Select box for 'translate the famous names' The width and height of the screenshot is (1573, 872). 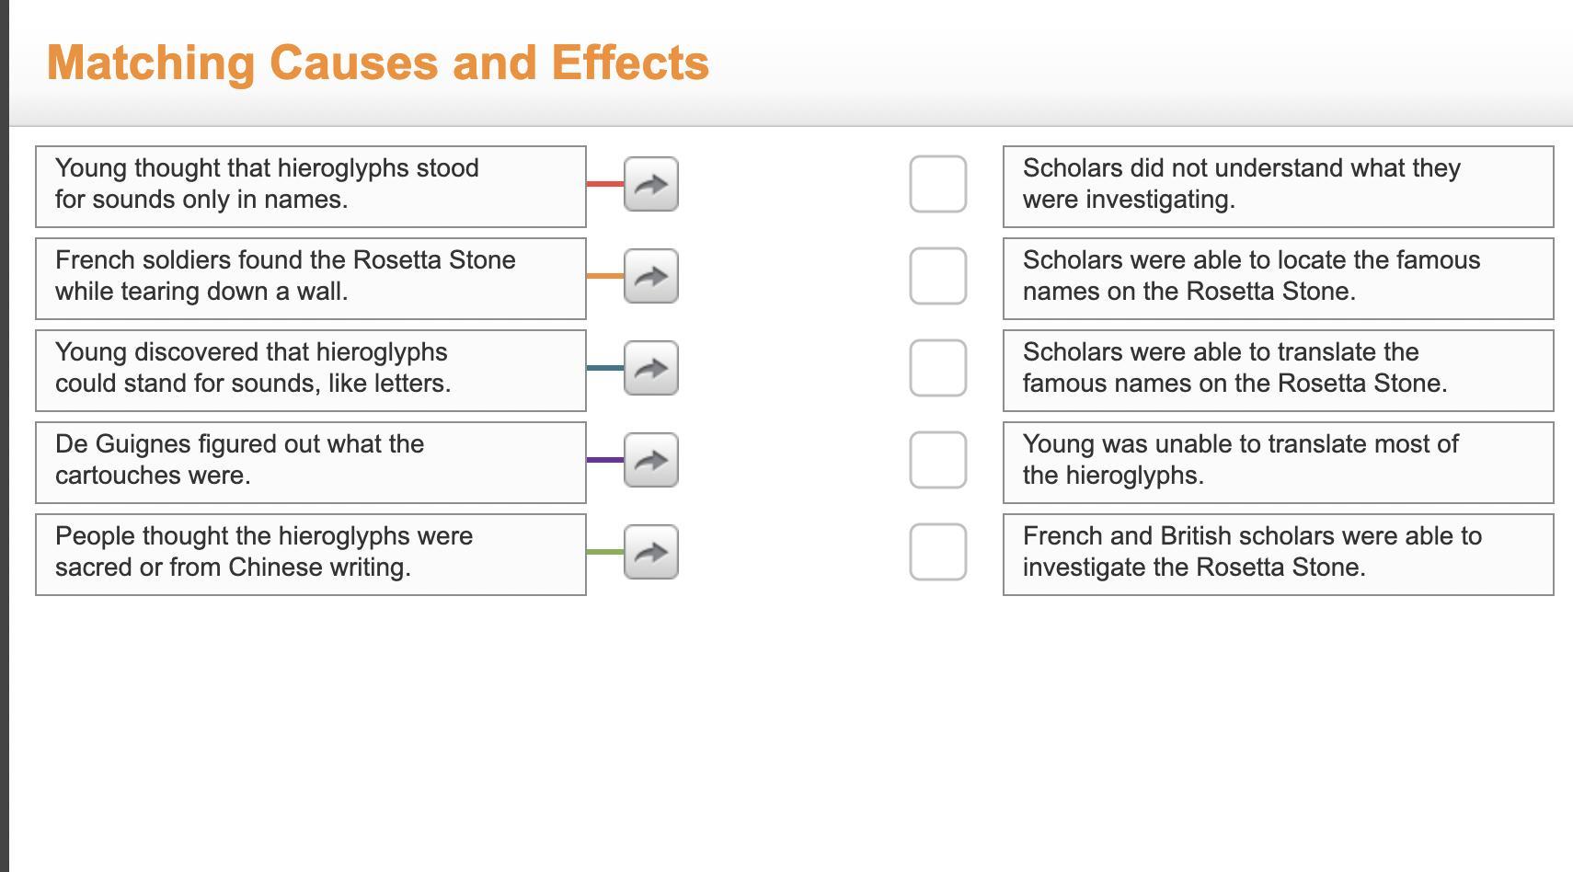937,368
